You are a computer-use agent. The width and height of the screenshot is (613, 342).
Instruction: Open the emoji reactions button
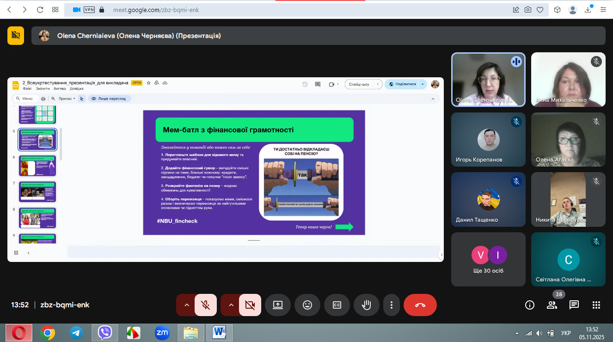pyautogui.click(x=307, y=305)
